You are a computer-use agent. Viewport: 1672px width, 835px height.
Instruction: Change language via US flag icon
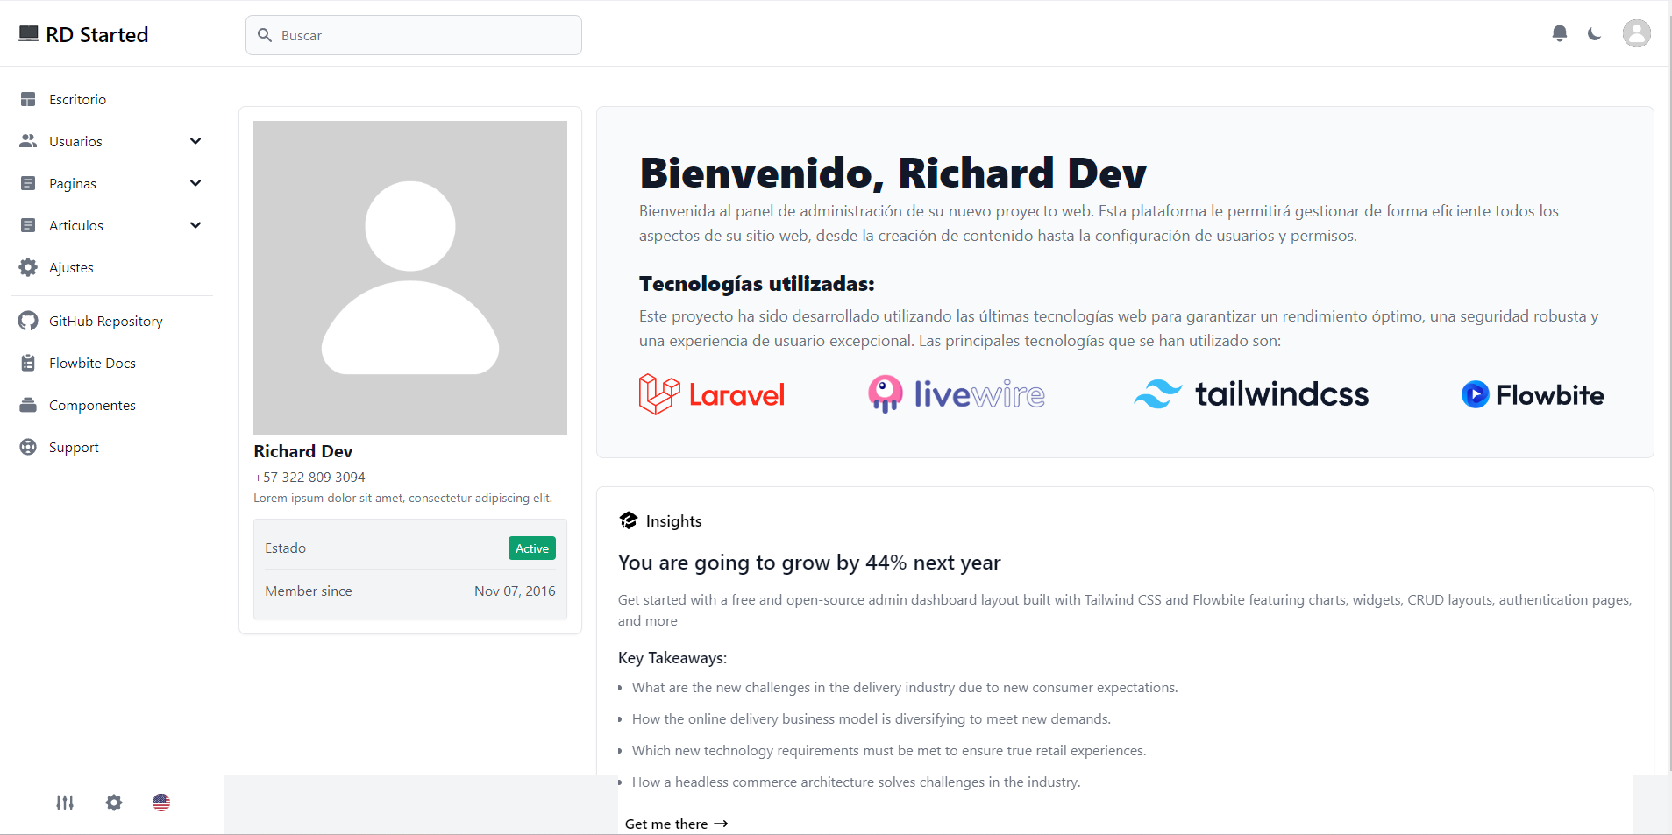click(x=161, y=803)
